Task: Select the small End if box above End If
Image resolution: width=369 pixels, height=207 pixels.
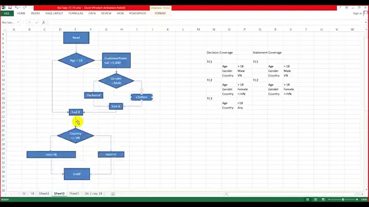Action: coord(116,106)
